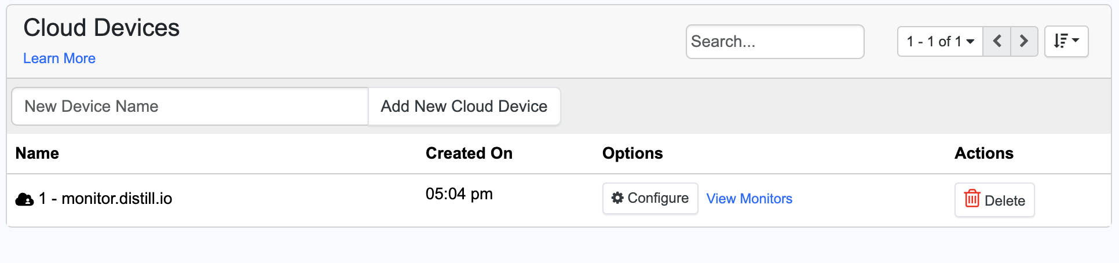The width and height of the screenshot is (1119, 263).
Task: Open the Learn More link
Action: 59,59
